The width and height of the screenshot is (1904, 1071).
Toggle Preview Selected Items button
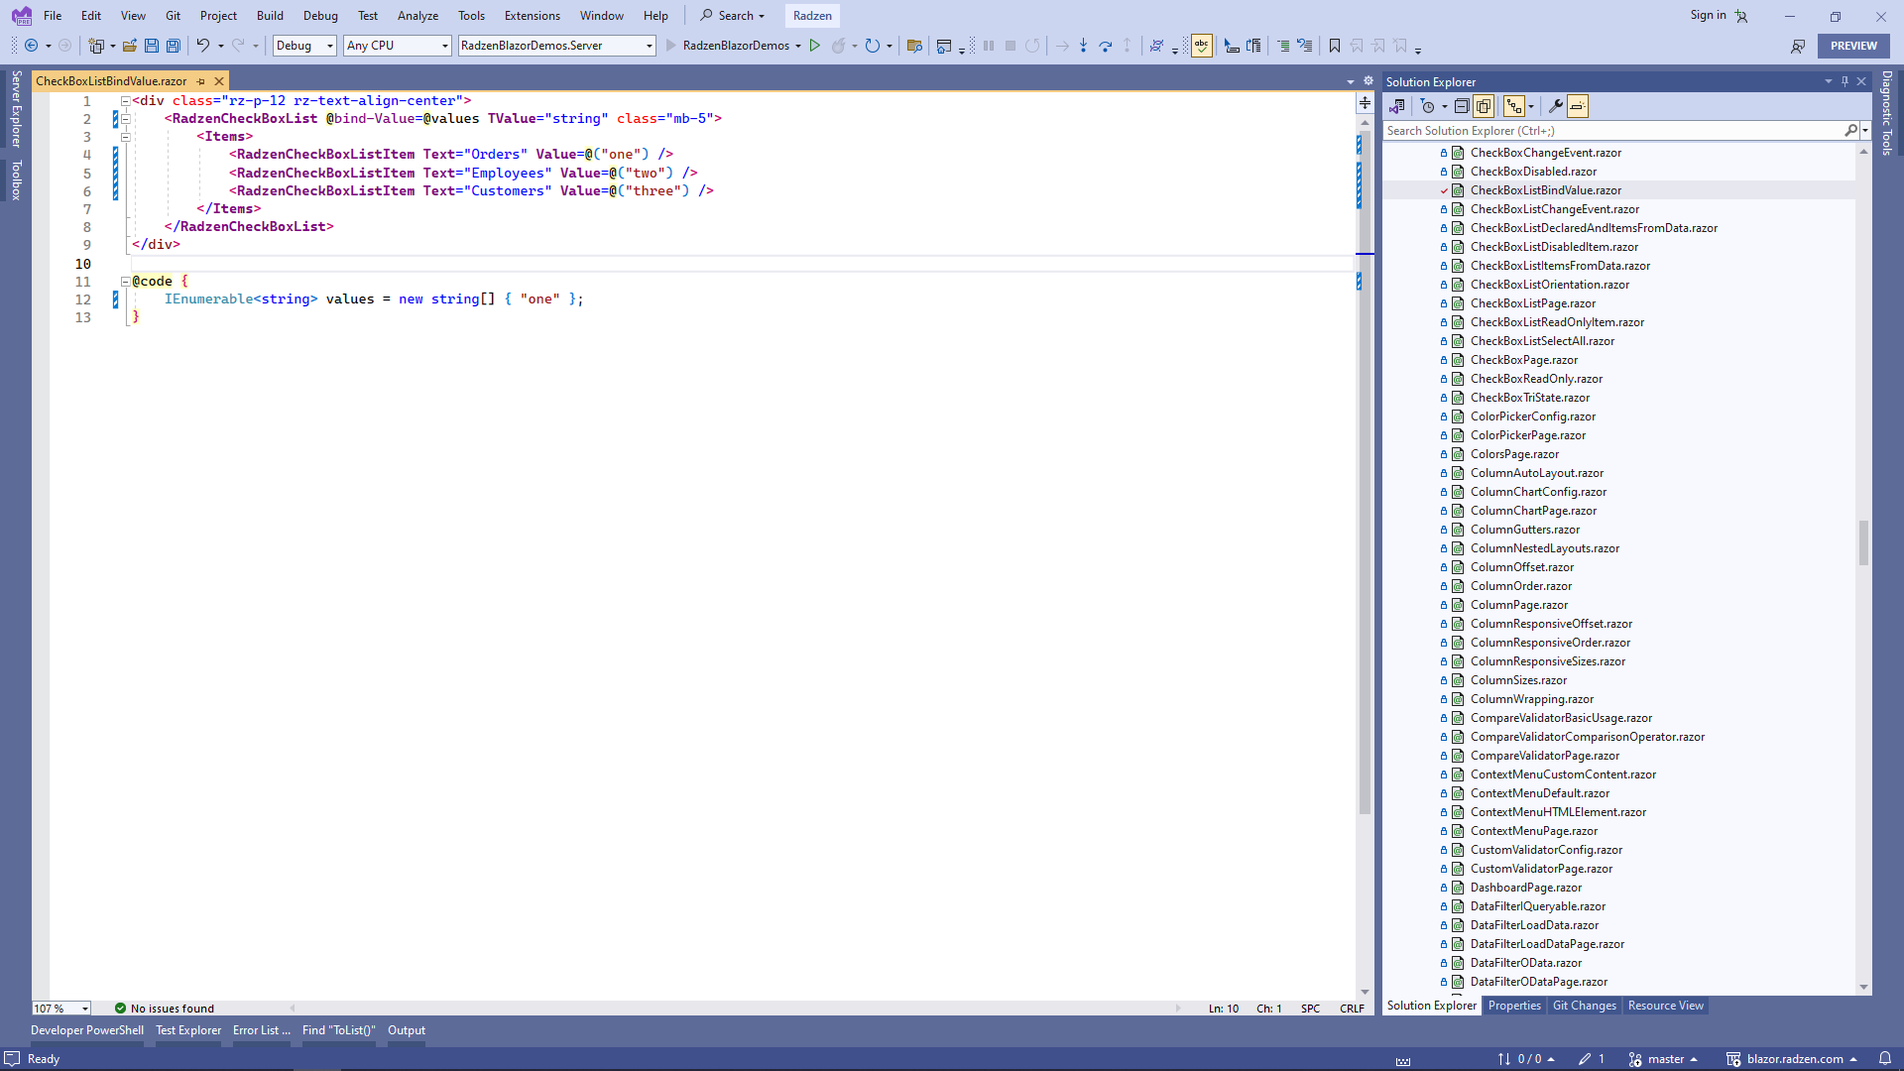point(1578,106)
